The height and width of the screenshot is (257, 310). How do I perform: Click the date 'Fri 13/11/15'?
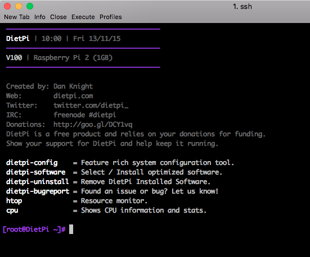(x=97, y=39)
